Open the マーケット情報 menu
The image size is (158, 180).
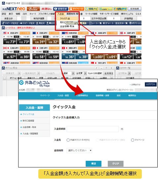[x=91, y=14]
